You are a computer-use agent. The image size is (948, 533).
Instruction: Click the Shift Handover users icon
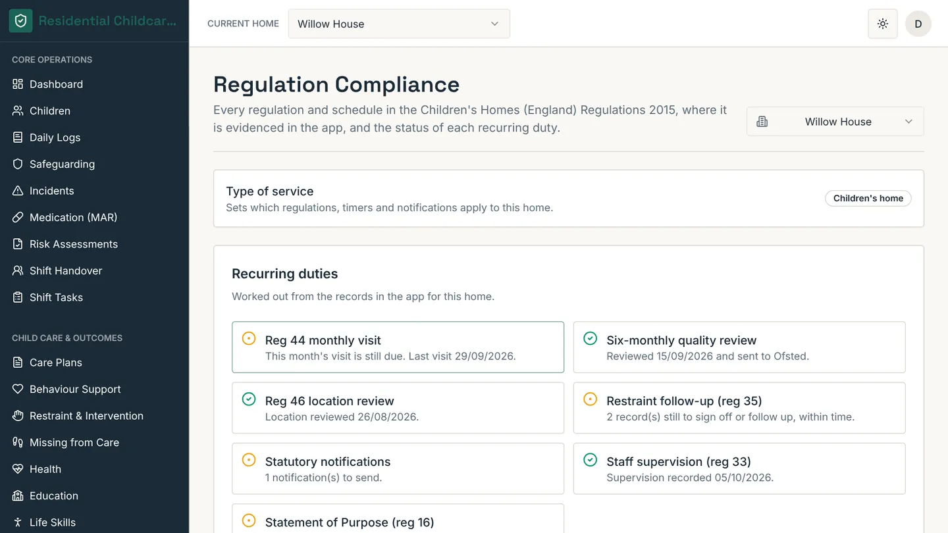tap(18, 270)
